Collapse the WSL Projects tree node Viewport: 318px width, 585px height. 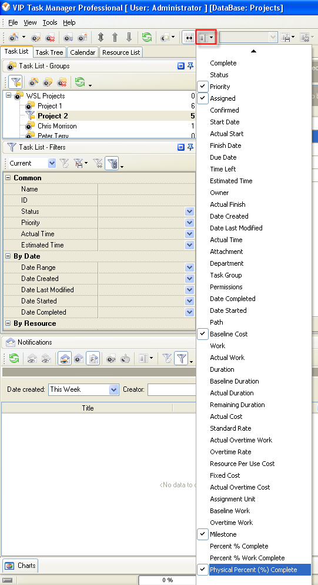pos(9,96)
